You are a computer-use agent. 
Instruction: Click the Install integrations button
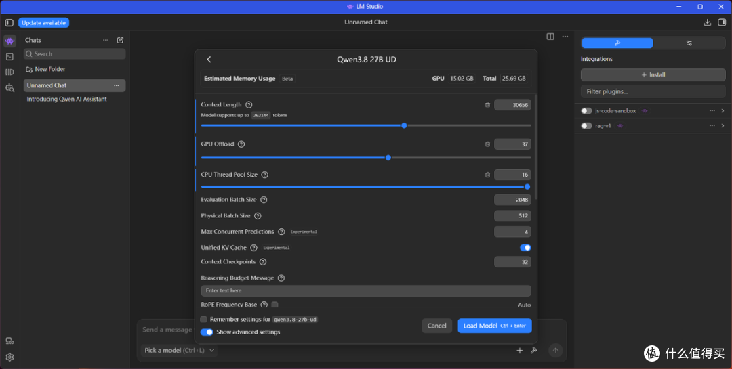[653, 74]
